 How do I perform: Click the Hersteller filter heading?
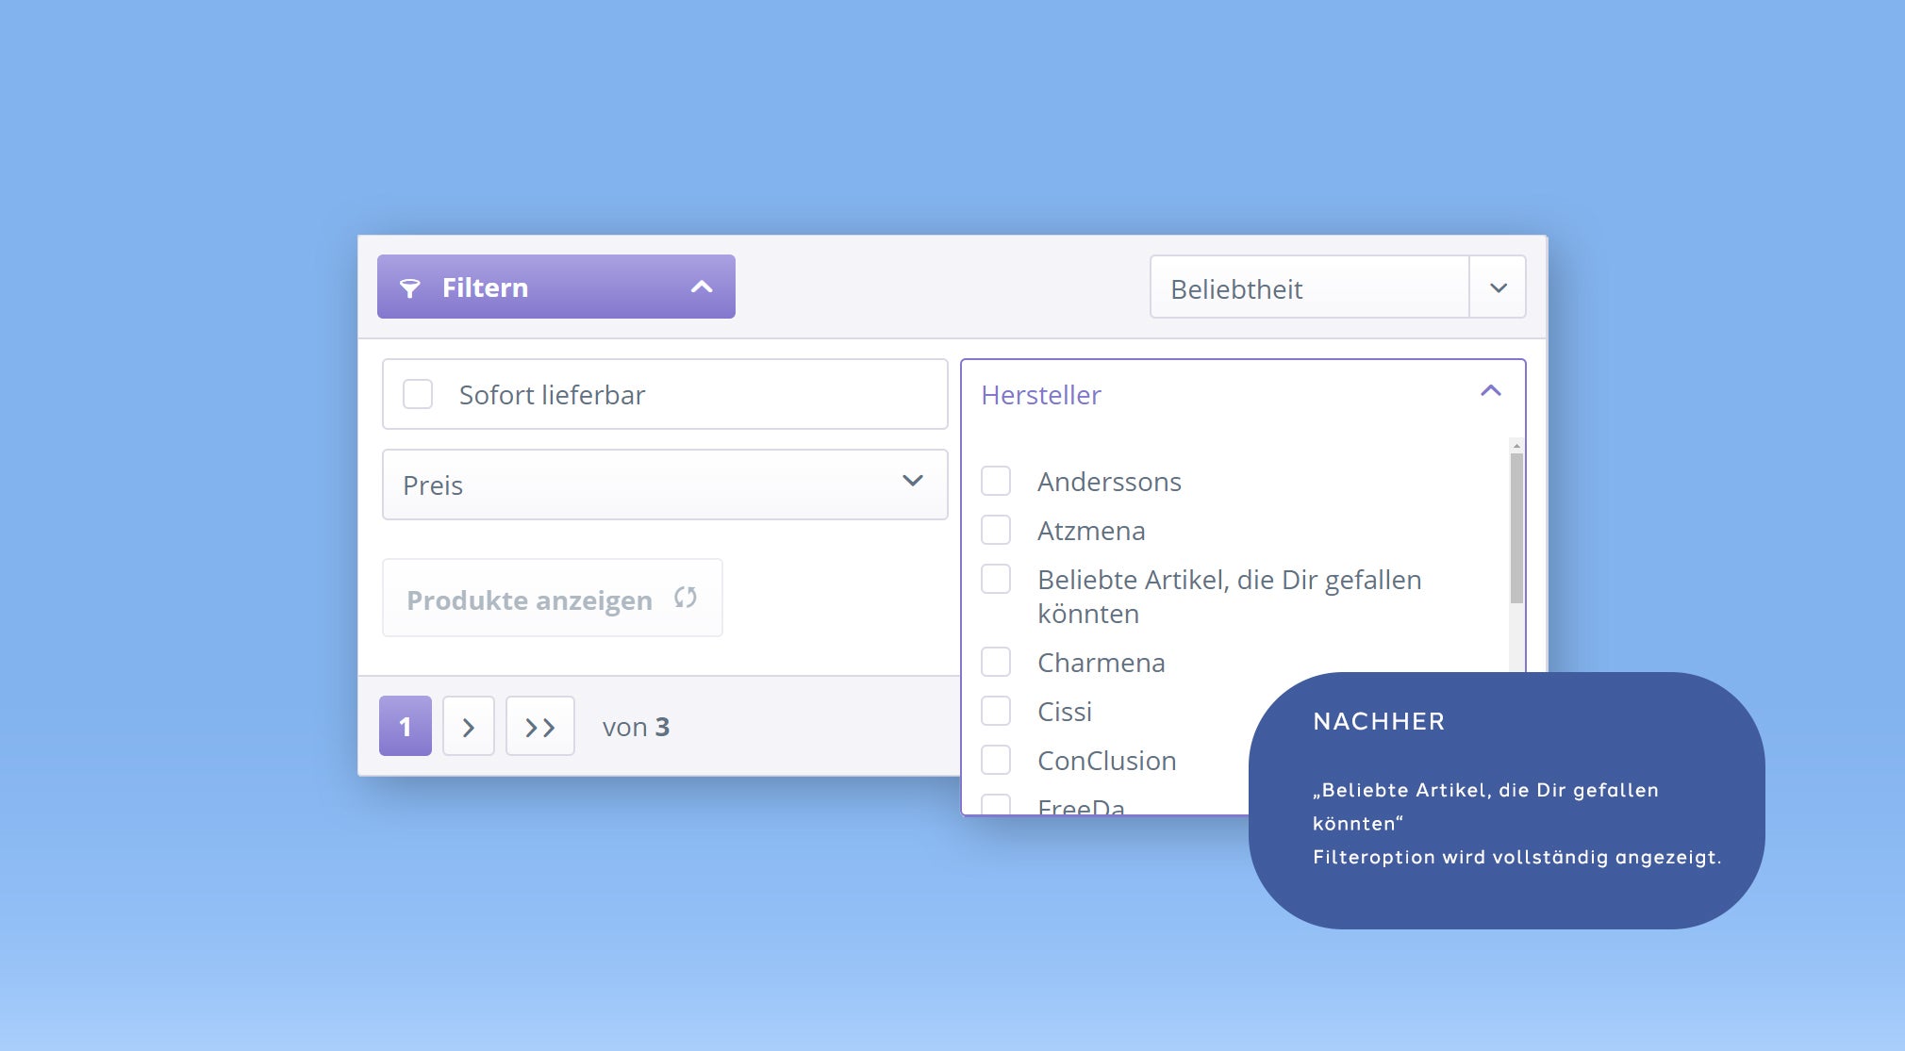(1041, 395)
